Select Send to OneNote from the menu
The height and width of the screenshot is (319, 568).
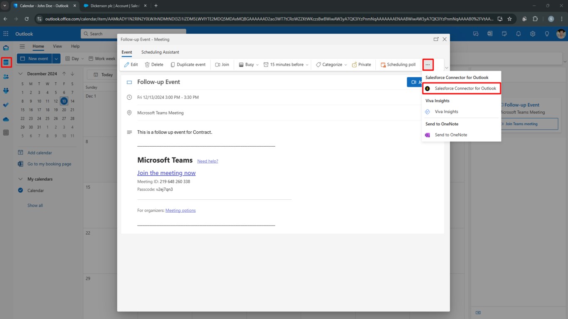point(461,135)
